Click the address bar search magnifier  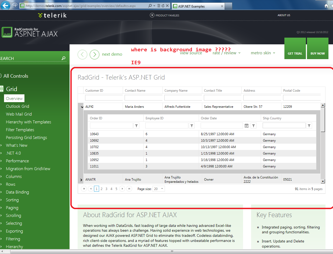click(x=150, y=6)
